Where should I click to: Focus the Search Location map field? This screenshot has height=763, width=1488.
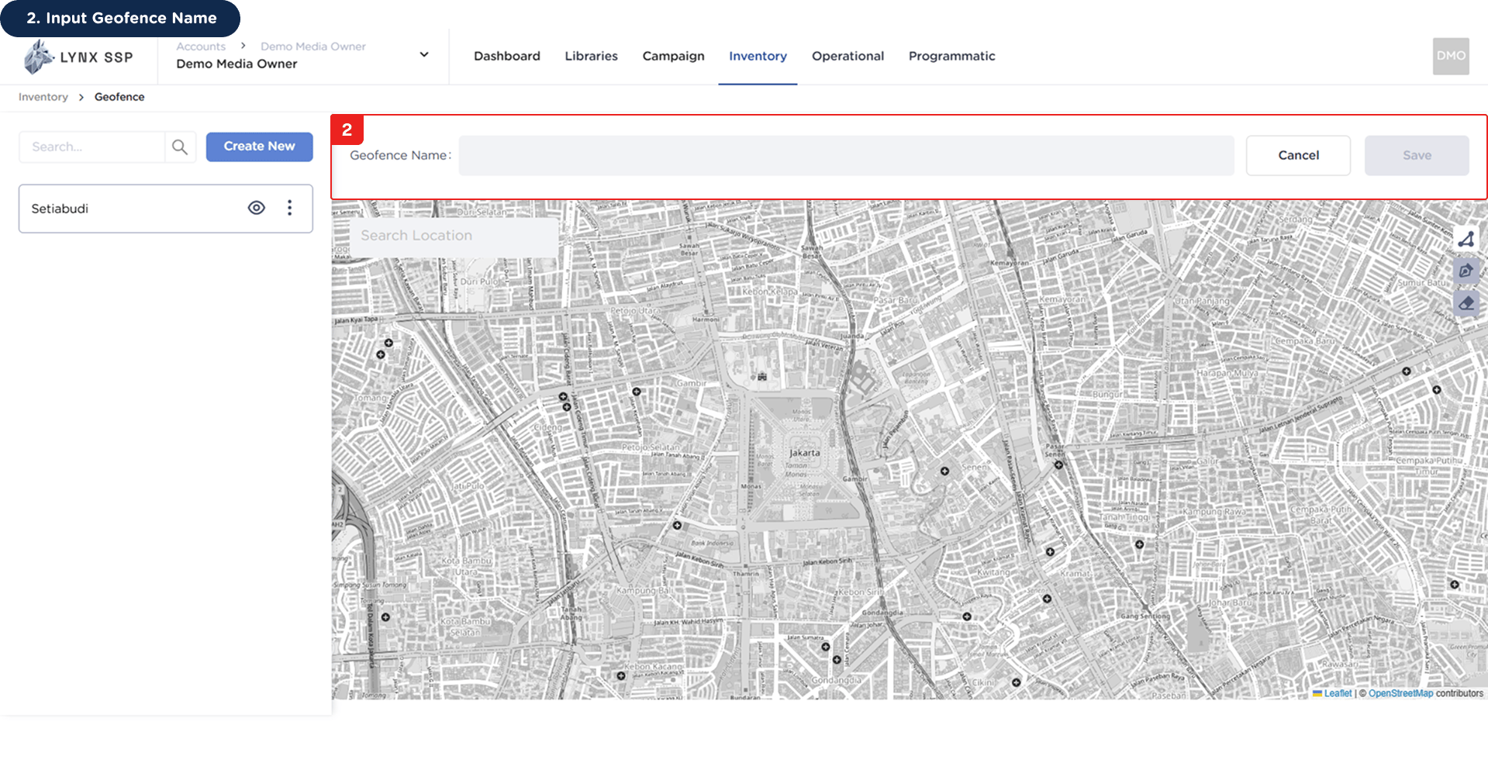[454, 236]
